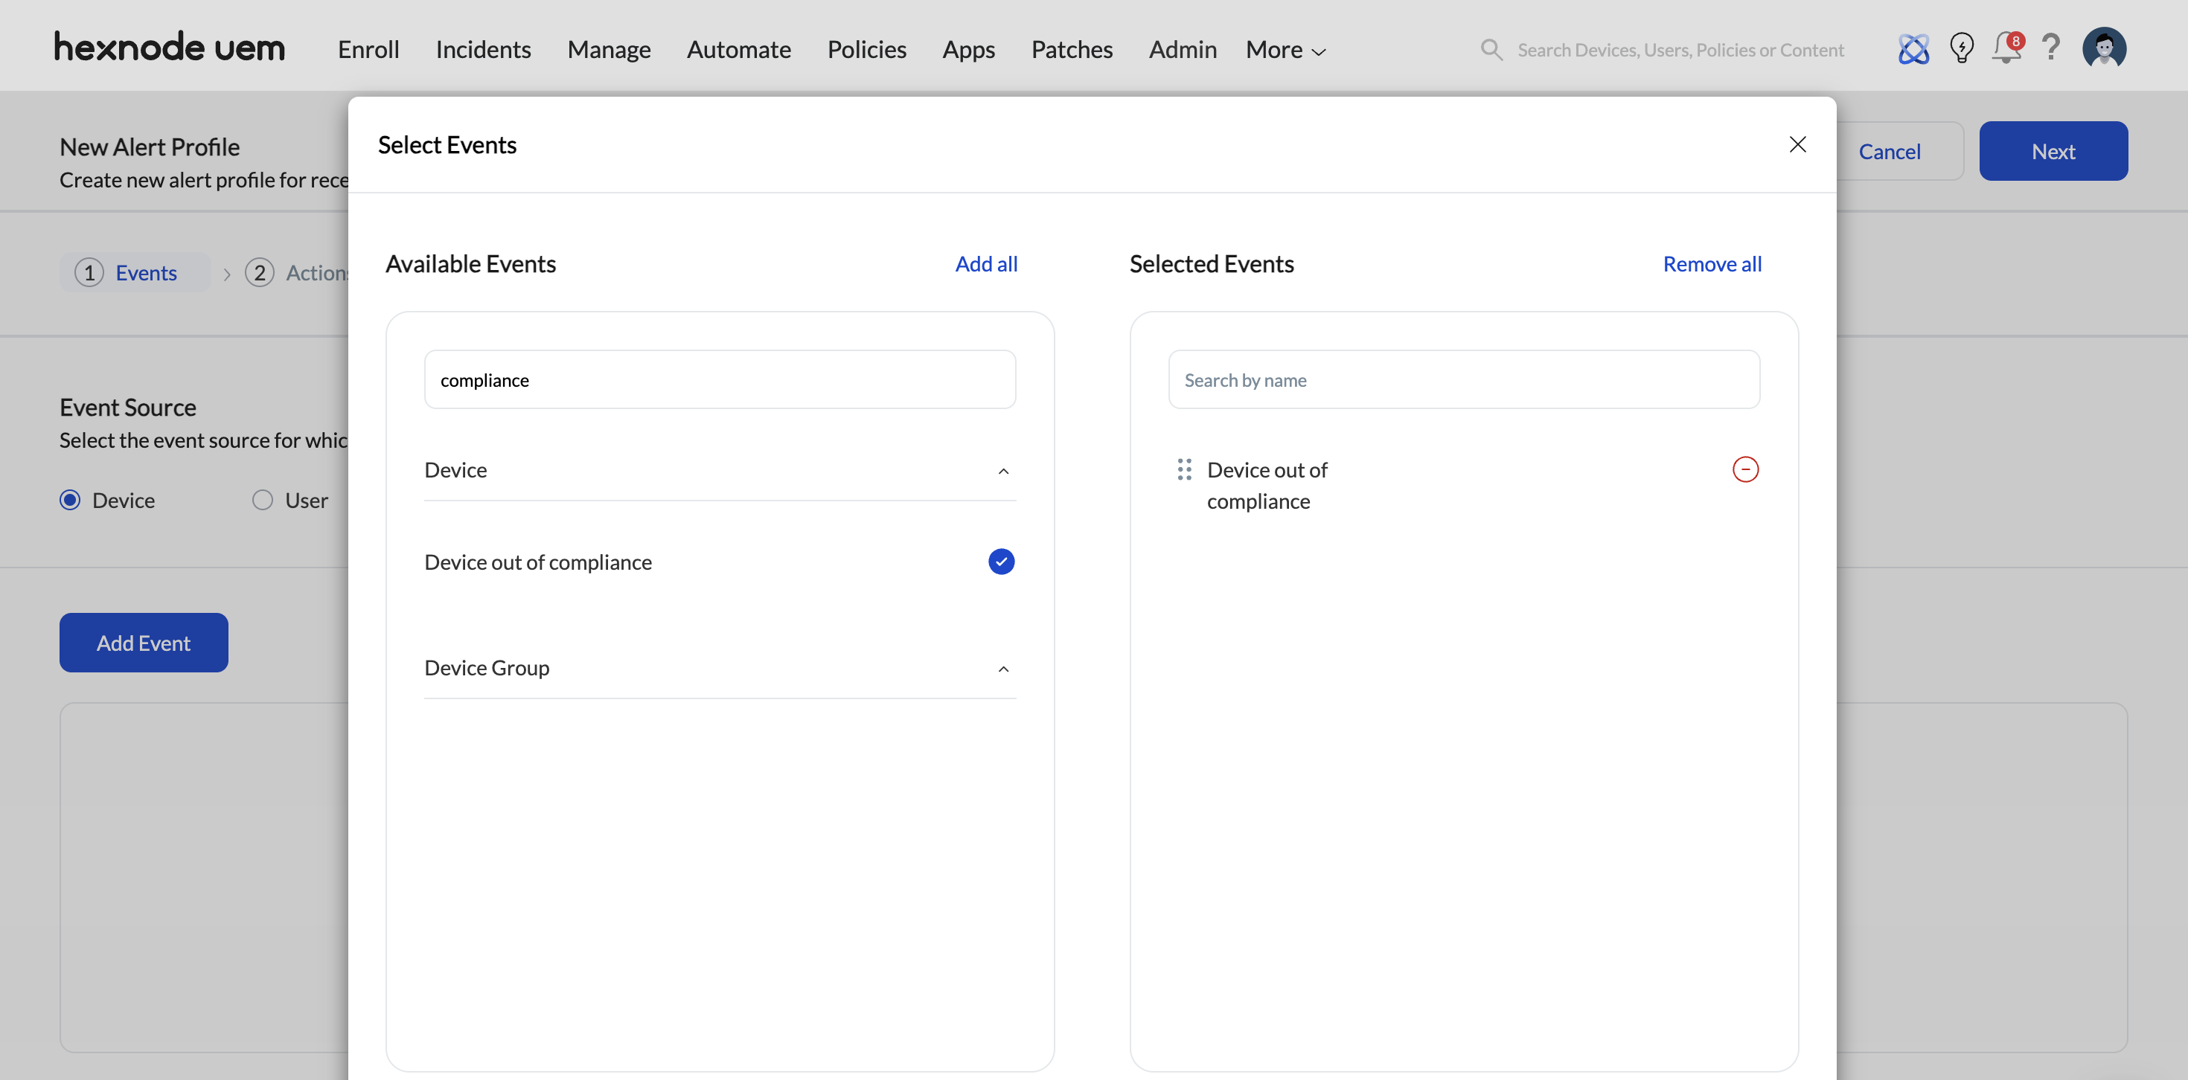This screenshot has width=2188, height=1080.
Task: Select the User radio button
Action: pos(263,500)
